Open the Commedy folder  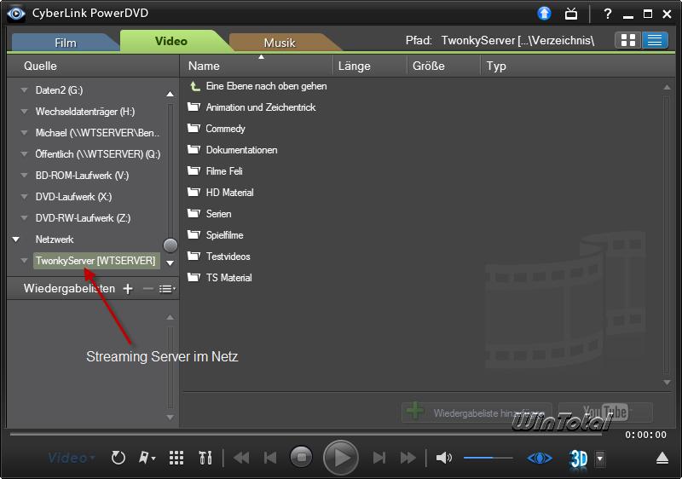(x=217, y=128)
